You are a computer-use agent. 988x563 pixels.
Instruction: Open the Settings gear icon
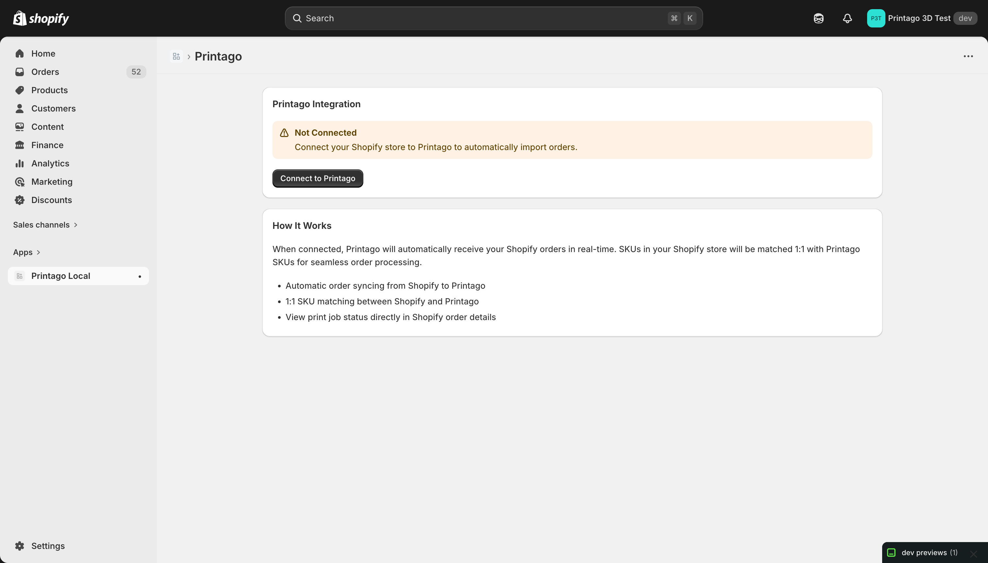click(x=20, y=546)
